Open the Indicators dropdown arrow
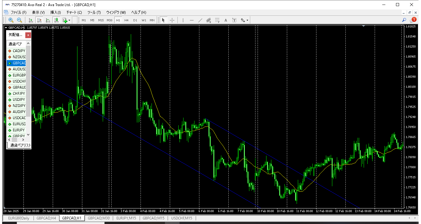This screenshot has height=224, width=421. pos(70,20)
